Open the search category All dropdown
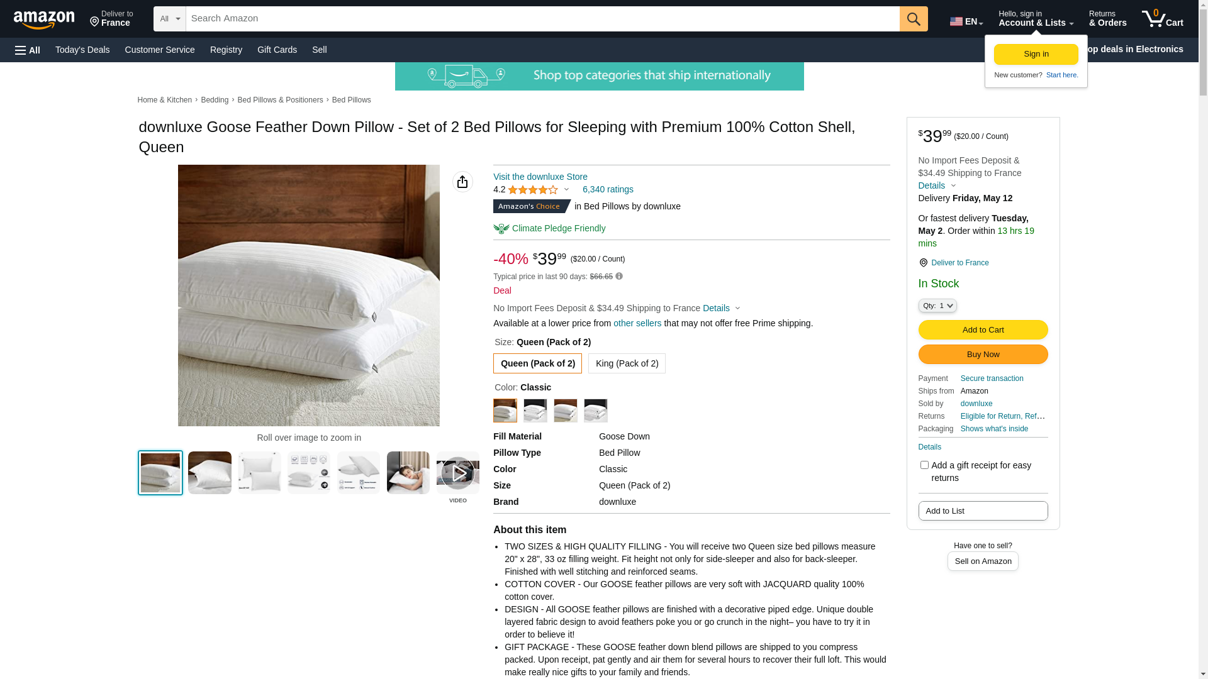Image resolution: width=1208 pixels, height=679 pixels. pyautogui.click(x=170, y=19)
